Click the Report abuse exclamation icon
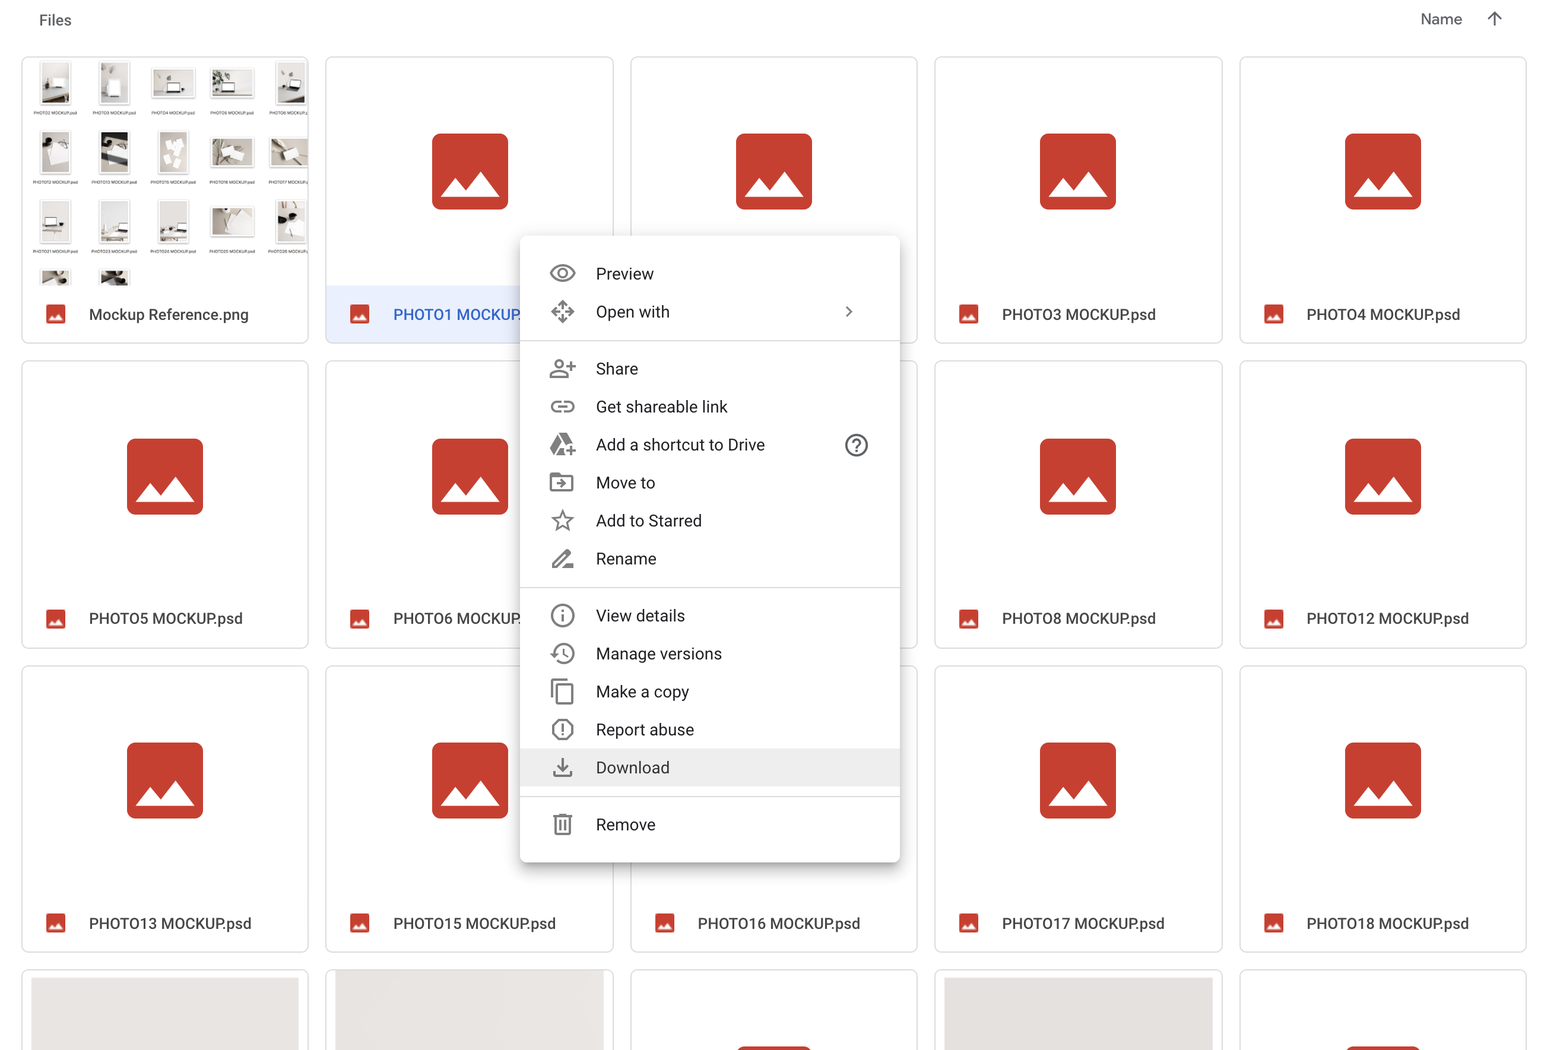This screenshot has height=1050, width=1560. 562,729
